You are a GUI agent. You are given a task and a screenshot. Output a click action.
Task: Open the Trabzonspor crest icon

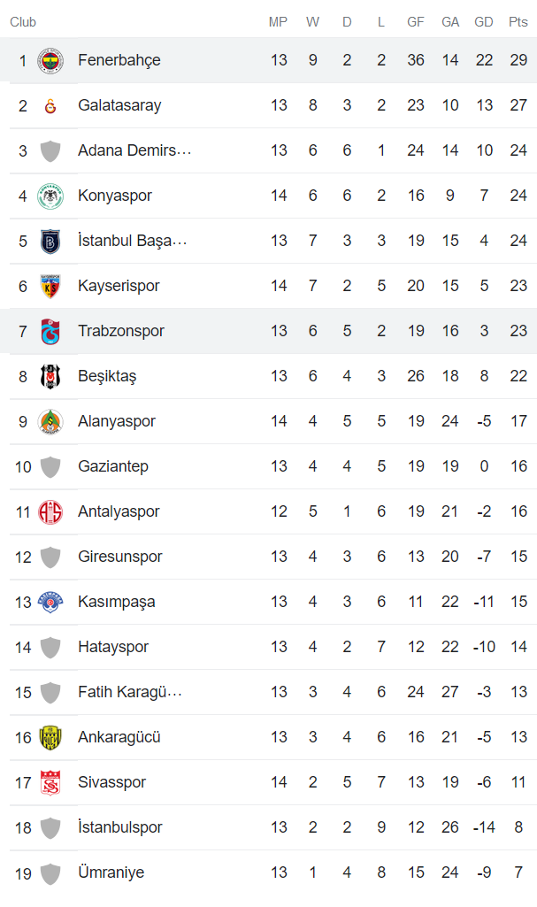pos(51,330)
